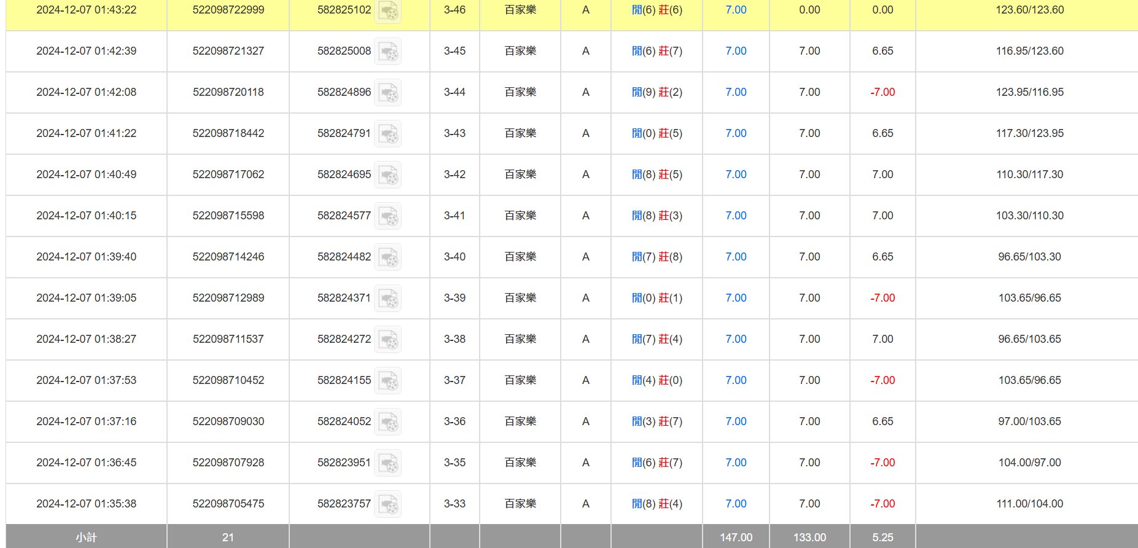This screenshot has width=1138, height=548.
Task: Click replay icon beside 582825008
Action: pos(388,52)
